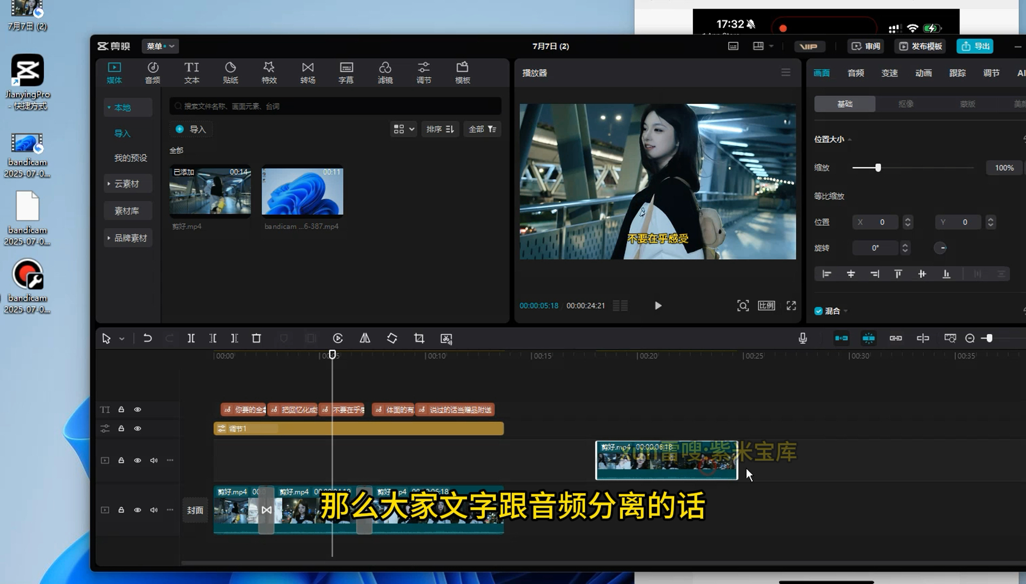Switch to the 跟踪 tracking tab

pyautogui.click(x=957, y=73)
